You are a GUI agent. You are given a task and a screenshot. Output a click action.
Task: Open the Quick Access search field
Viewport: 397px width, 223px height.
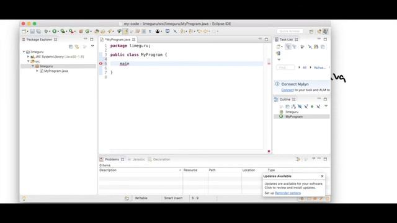coord(290,31)
